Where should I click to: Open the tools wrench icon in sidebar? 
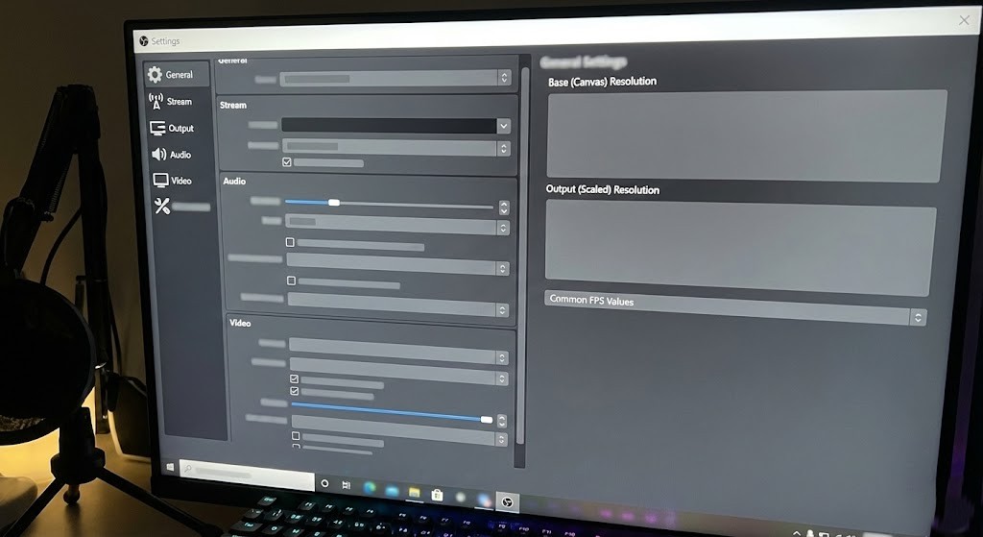[162, 206]
